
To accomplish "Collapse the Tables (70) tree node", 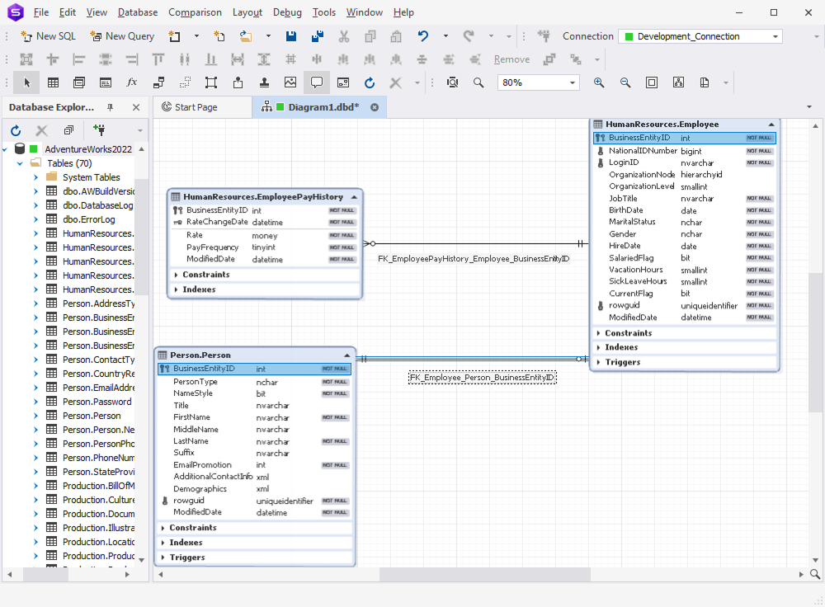I will point(19,162).
